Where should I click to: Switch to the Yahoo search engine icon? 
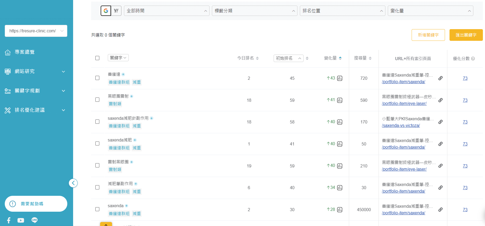116,11
